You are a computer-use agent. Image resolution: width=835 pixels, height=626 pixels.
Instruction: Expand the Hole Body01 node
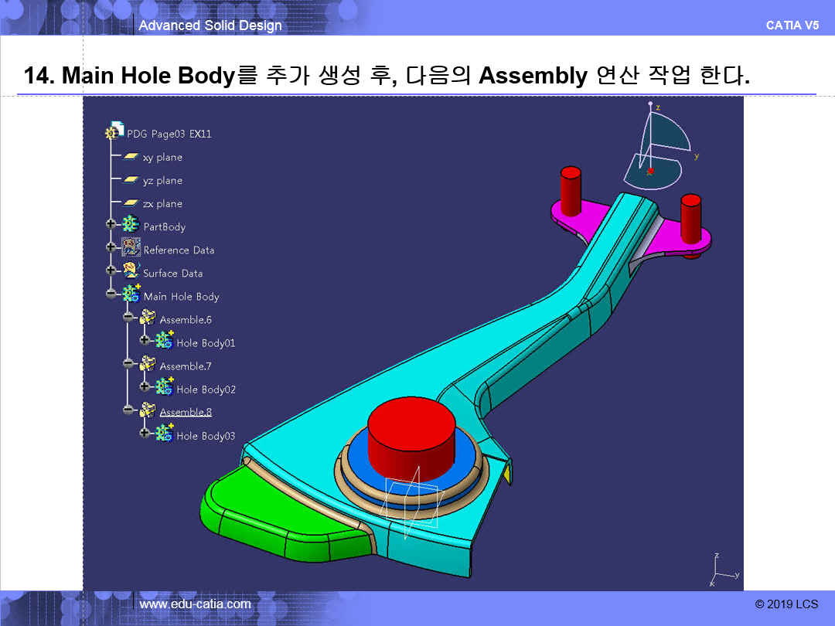145,340
